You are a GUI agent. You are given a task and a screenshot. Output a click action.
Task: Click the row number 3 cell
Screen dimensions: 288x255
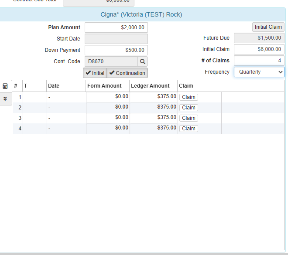pos(18,118)
